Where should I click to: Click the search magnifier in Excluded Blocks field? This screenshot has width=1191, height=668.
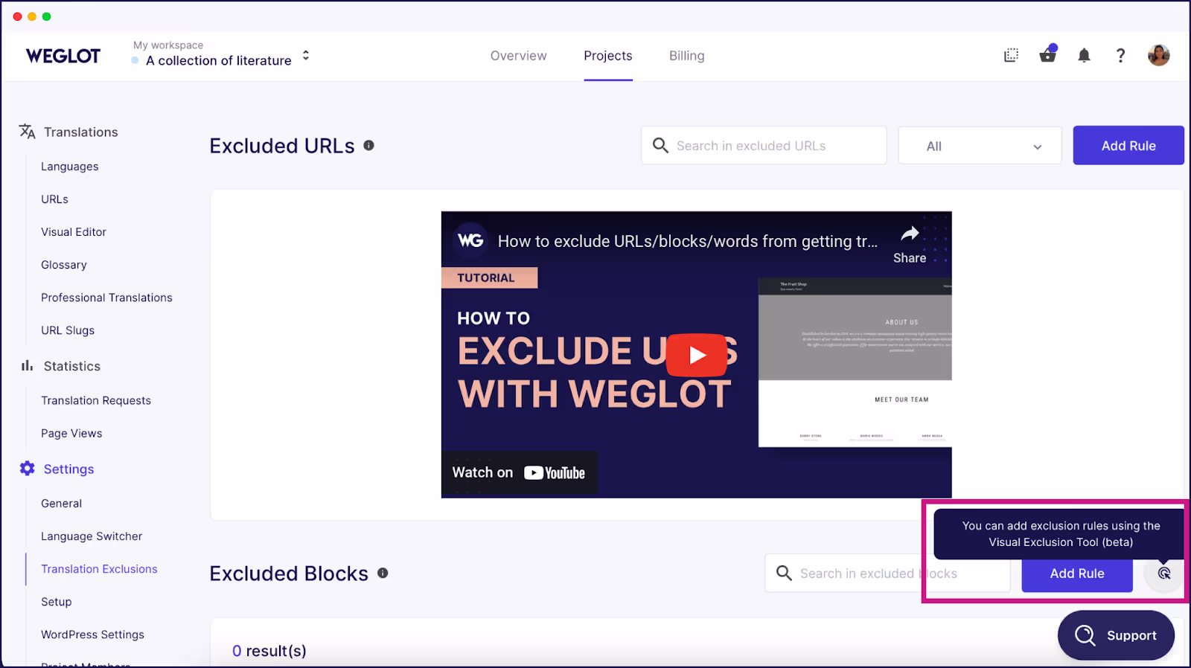point(784,573)
